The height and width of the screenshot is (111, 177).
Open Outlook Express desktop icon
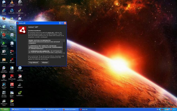(x=4, y=3)
